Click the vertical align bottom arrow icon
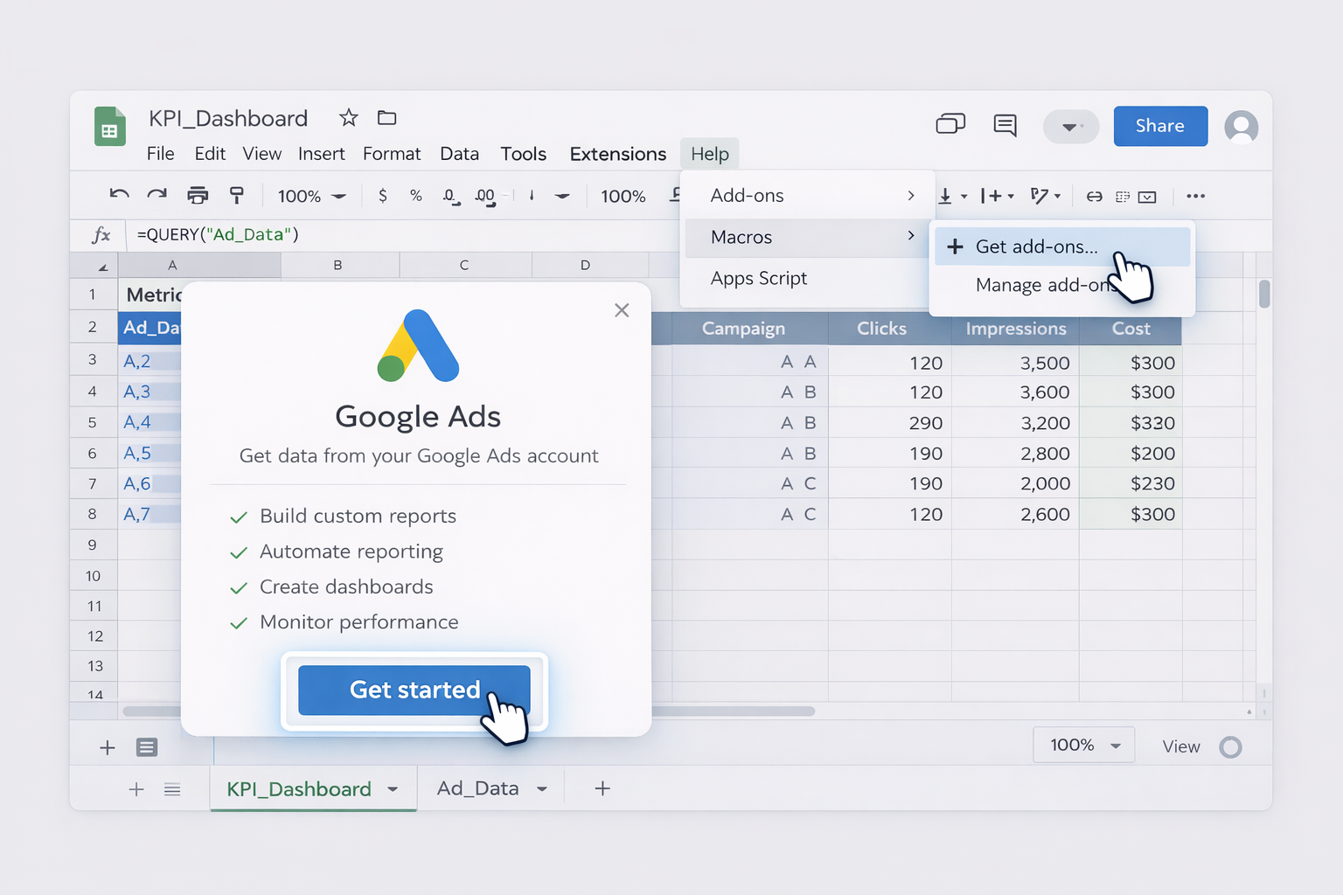The height and width of the screenshot is (895, 1343). [x=945, y=197]
